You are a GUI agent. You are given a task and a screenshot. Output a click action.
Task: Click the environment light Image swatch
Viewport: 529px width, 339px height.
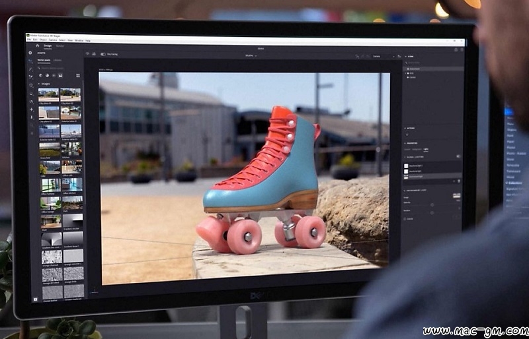pyautogui.click(x=457, y=196)
